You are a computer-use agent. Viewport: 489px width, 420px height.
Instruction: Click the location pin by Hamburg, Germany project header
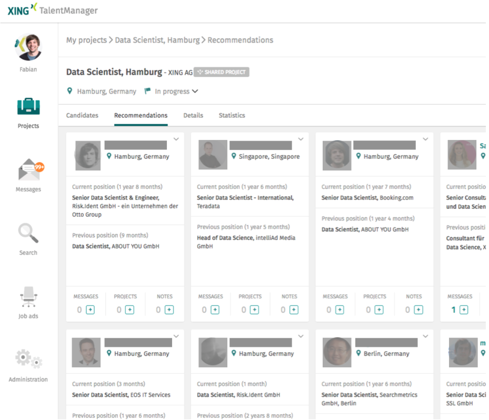pyautogui.click(x=70, y=91)
